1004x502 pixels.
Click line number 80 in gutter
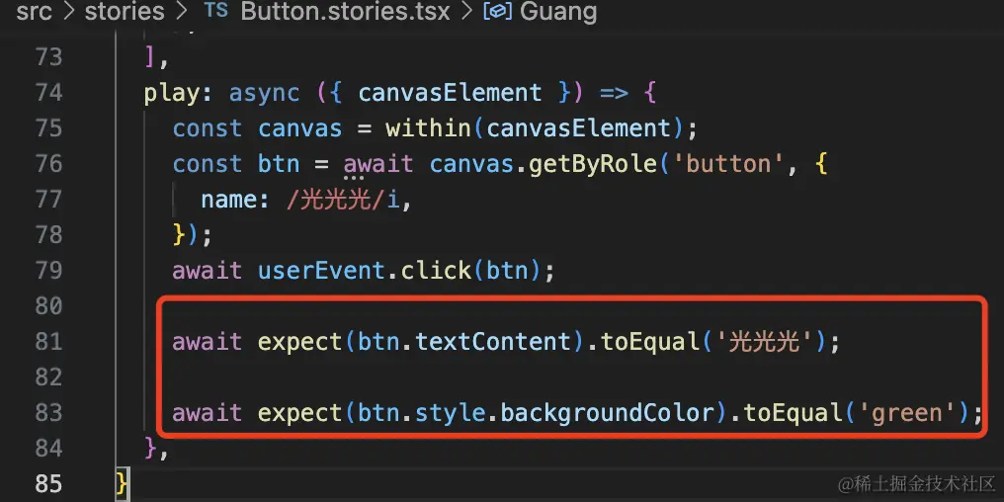tap(48, 306)
